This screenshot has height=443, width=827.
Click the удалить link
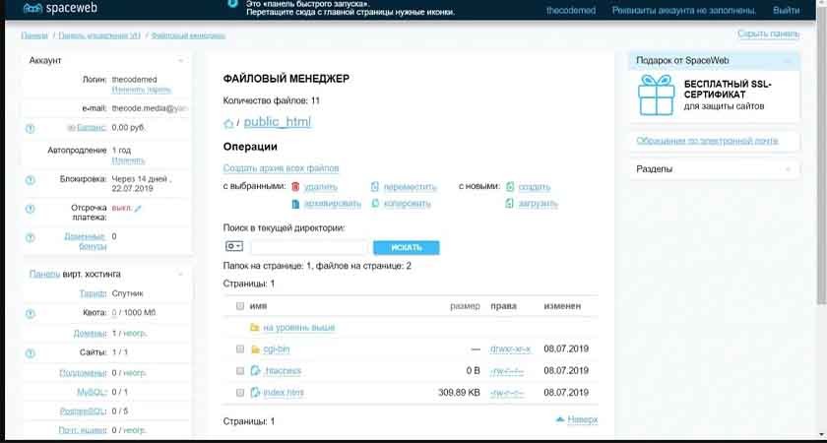pos(321,187)
